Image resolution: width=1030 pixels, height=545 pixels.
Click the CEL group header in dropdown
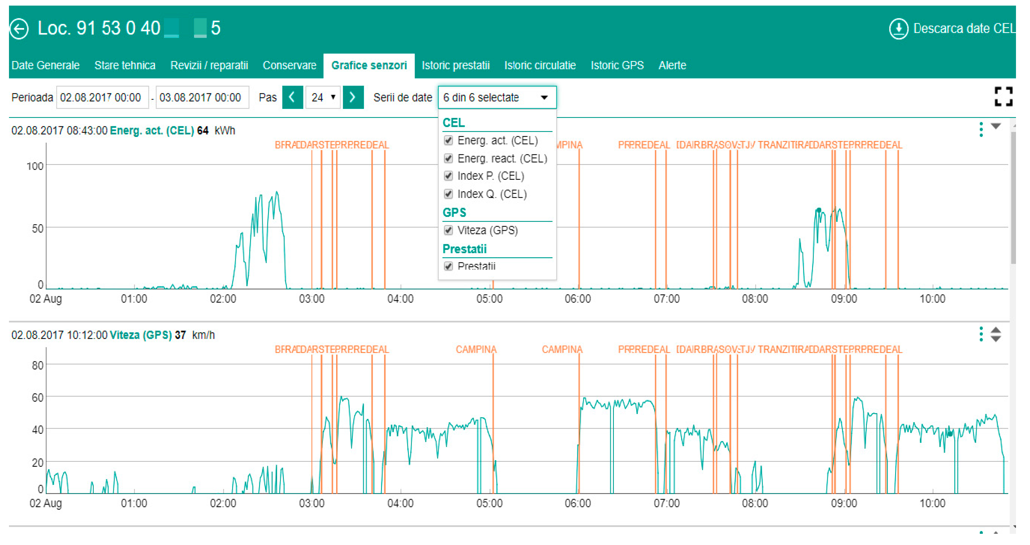click(x=453, y=123)
